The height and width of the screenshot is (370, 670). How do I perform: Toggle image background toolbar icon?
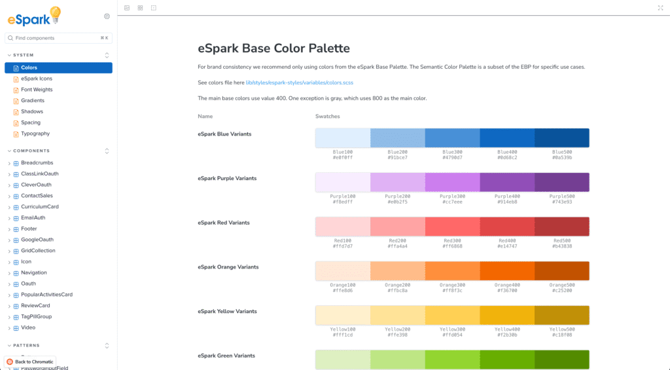tap(127, 8)
